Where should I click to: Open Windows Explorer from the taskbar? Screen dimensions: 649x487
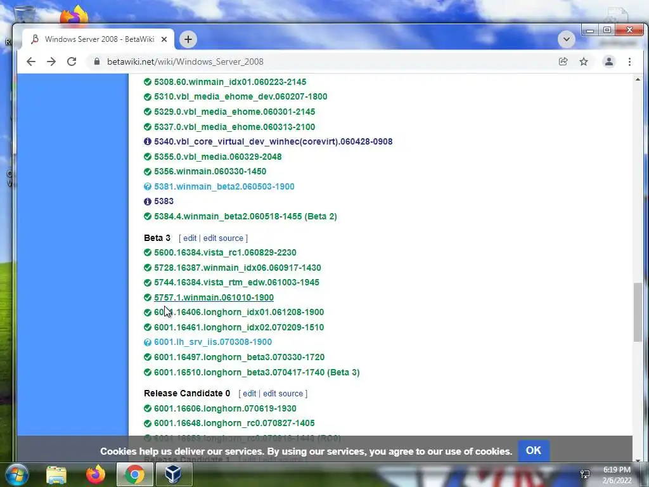pyautogui.click(x=56, y=475)
